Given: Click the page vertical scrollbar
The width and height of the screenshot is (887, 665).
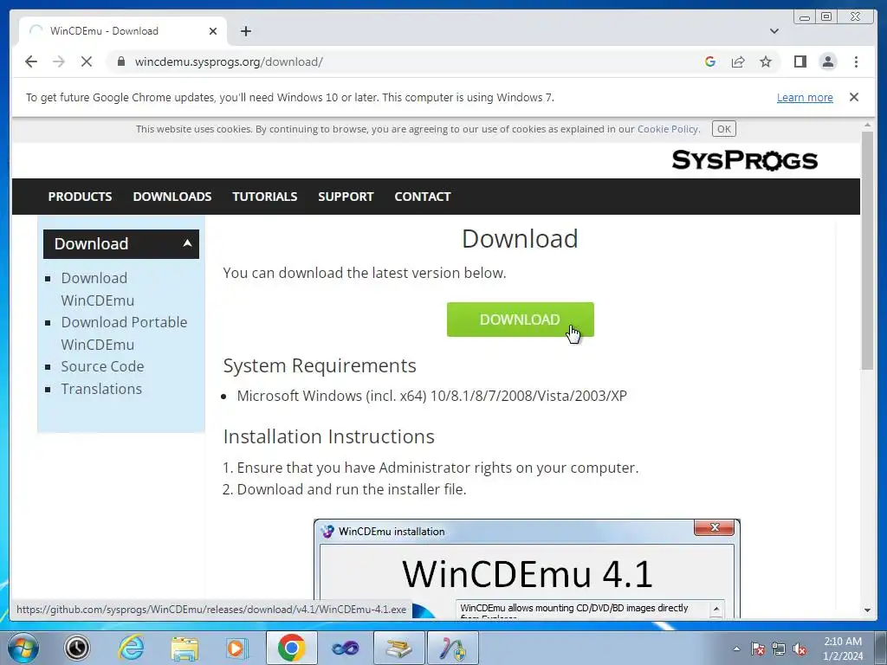Looking at the screenshot, I should (x=867, y=250).
